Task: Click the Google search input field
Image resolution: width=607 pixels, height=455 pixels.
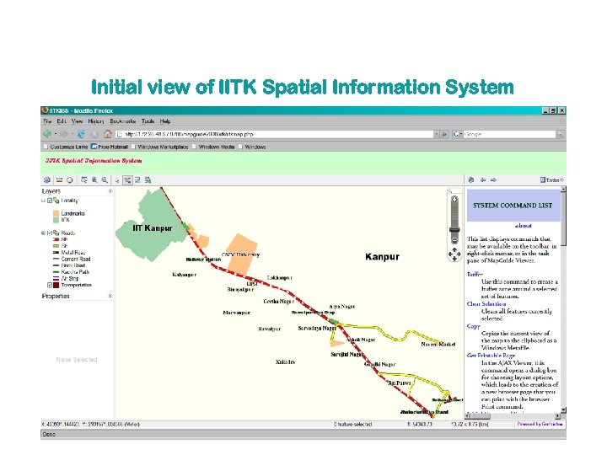Action: [509, 134]
